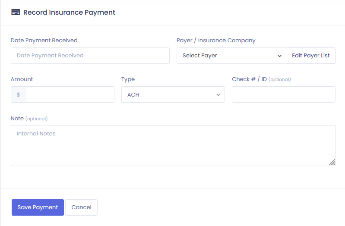Screen dimensions: 345x226
Task: Click the Payer / Insurance Company label
Action: (x=216, y=41)
